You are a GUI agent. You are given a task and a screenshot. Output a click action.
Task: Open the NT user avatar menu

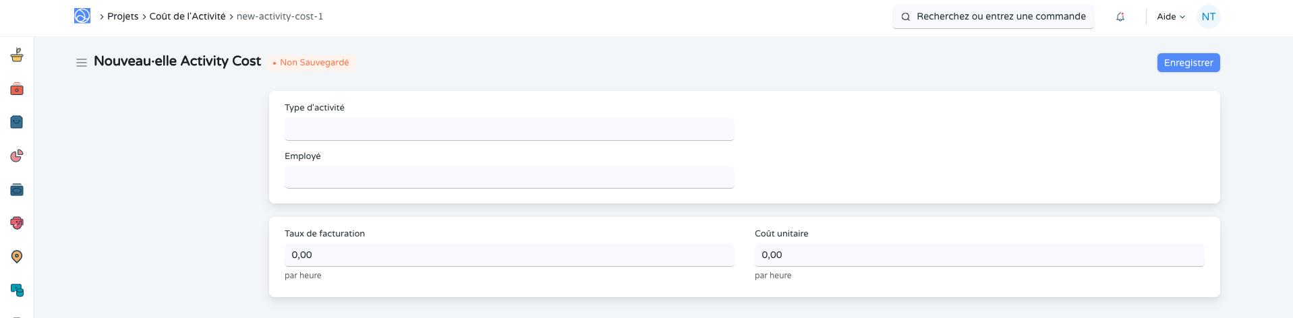pos(1208,17)
